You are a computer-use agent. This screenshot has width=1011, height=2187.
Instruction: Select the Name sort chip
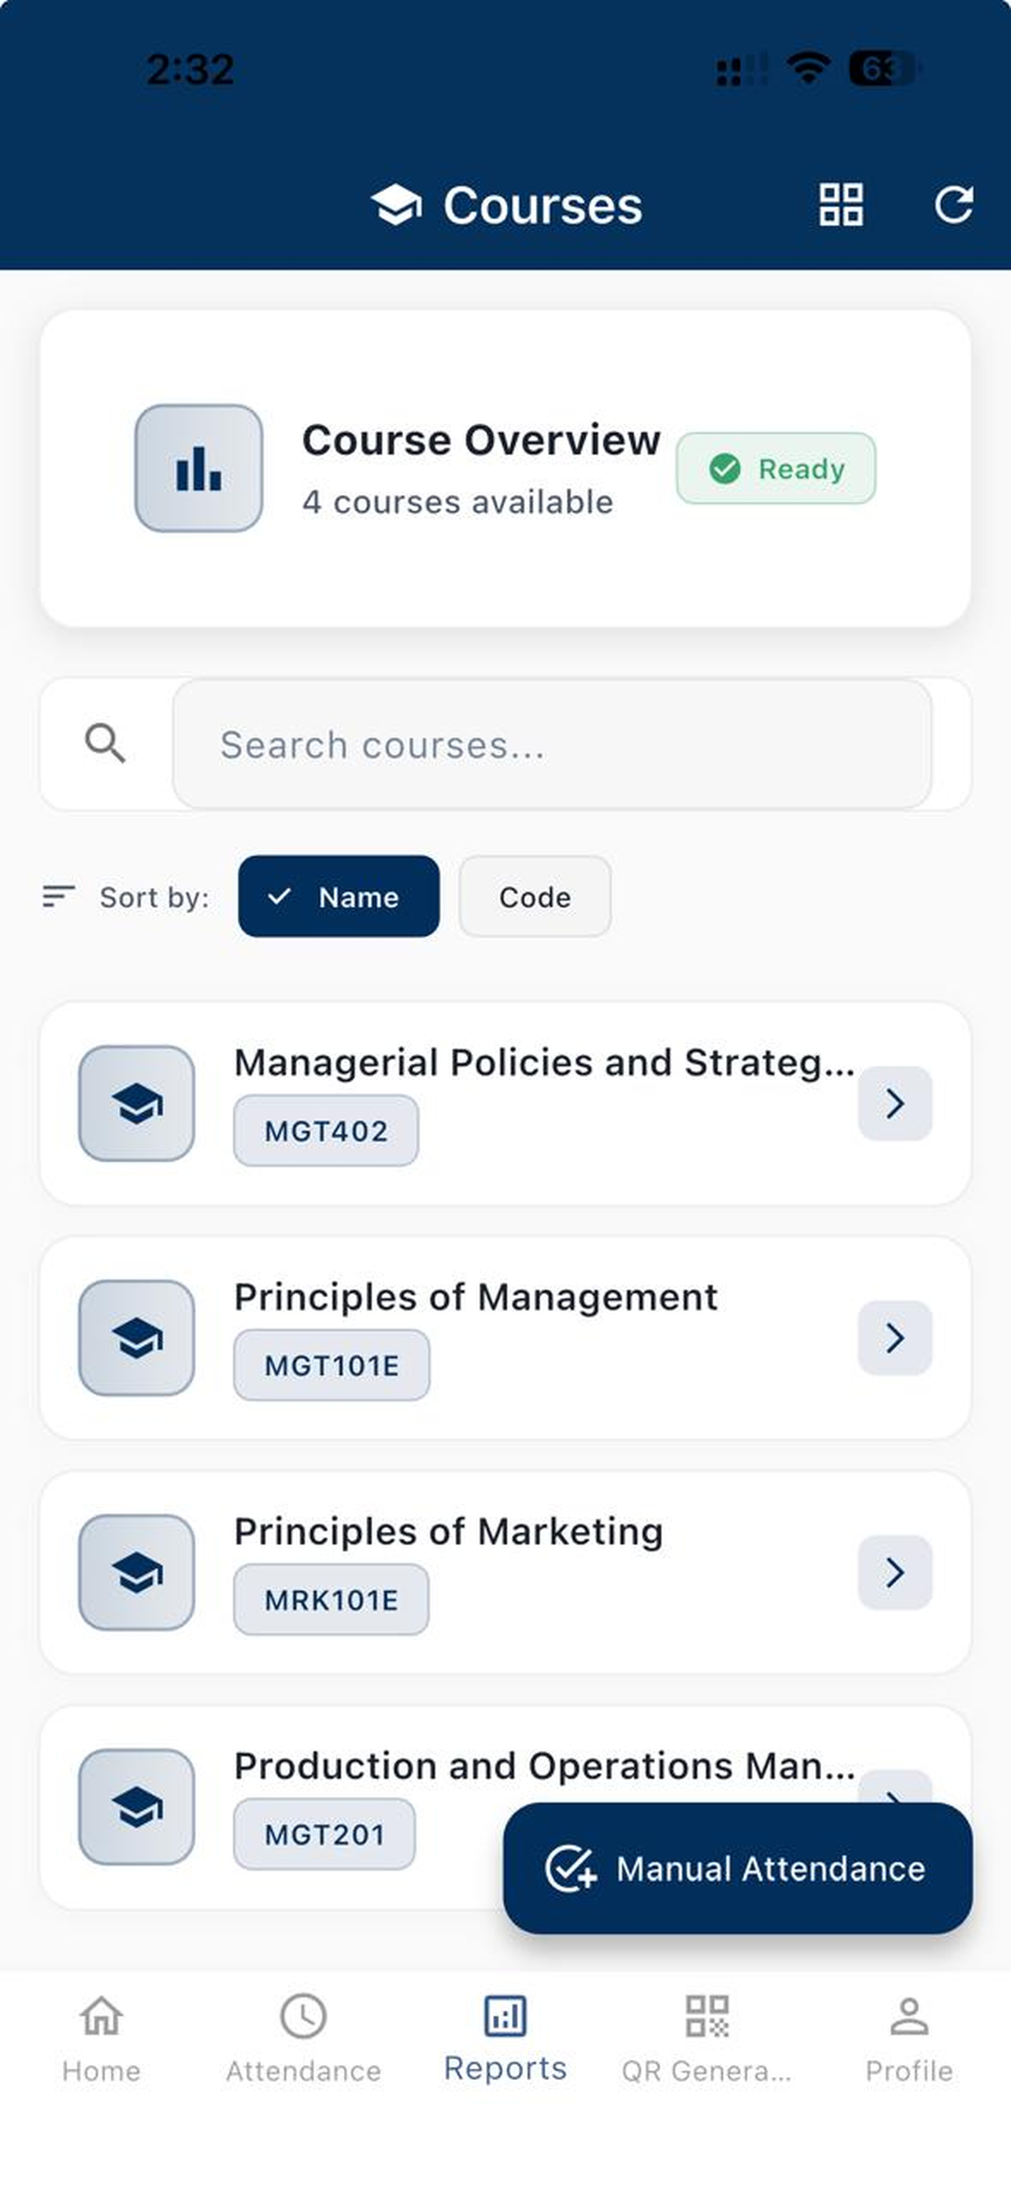pos(339,897)
